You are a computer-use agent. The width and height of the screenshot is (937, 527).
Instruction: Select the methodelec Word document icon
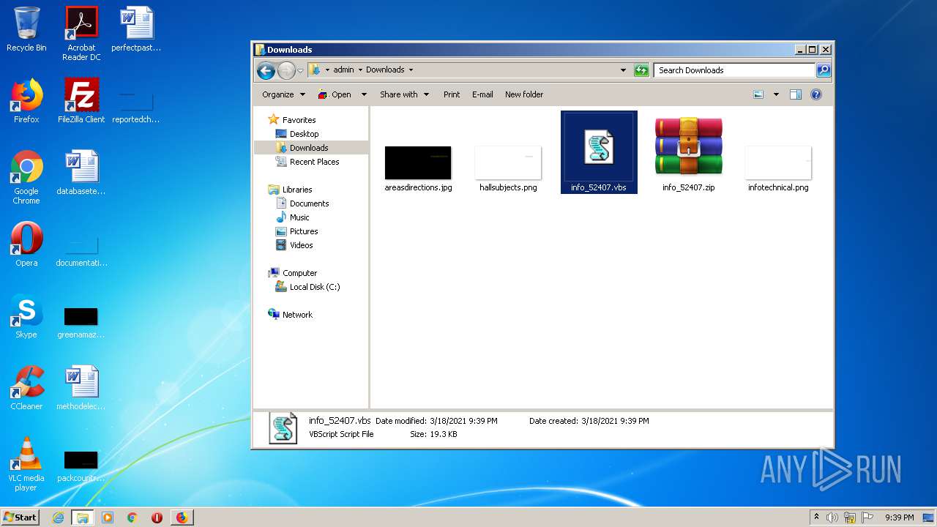[x=81, y=388]
